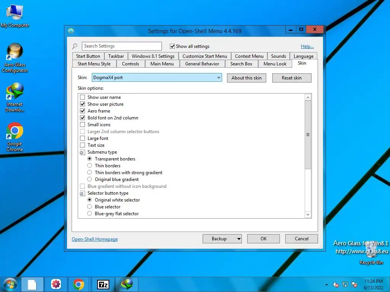Open the Aero Glass Configurator desktop shortcut
The image size is (390, 292).
pyautogui.click(x=15, y=58)
